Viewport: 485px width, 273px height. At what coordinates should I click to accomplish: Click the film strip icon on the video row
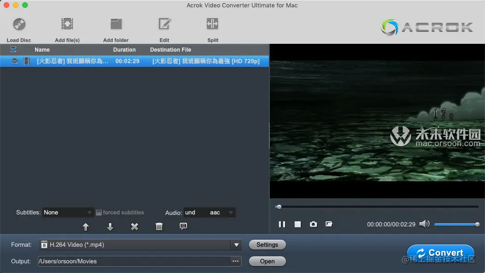(x=27, y=61)
